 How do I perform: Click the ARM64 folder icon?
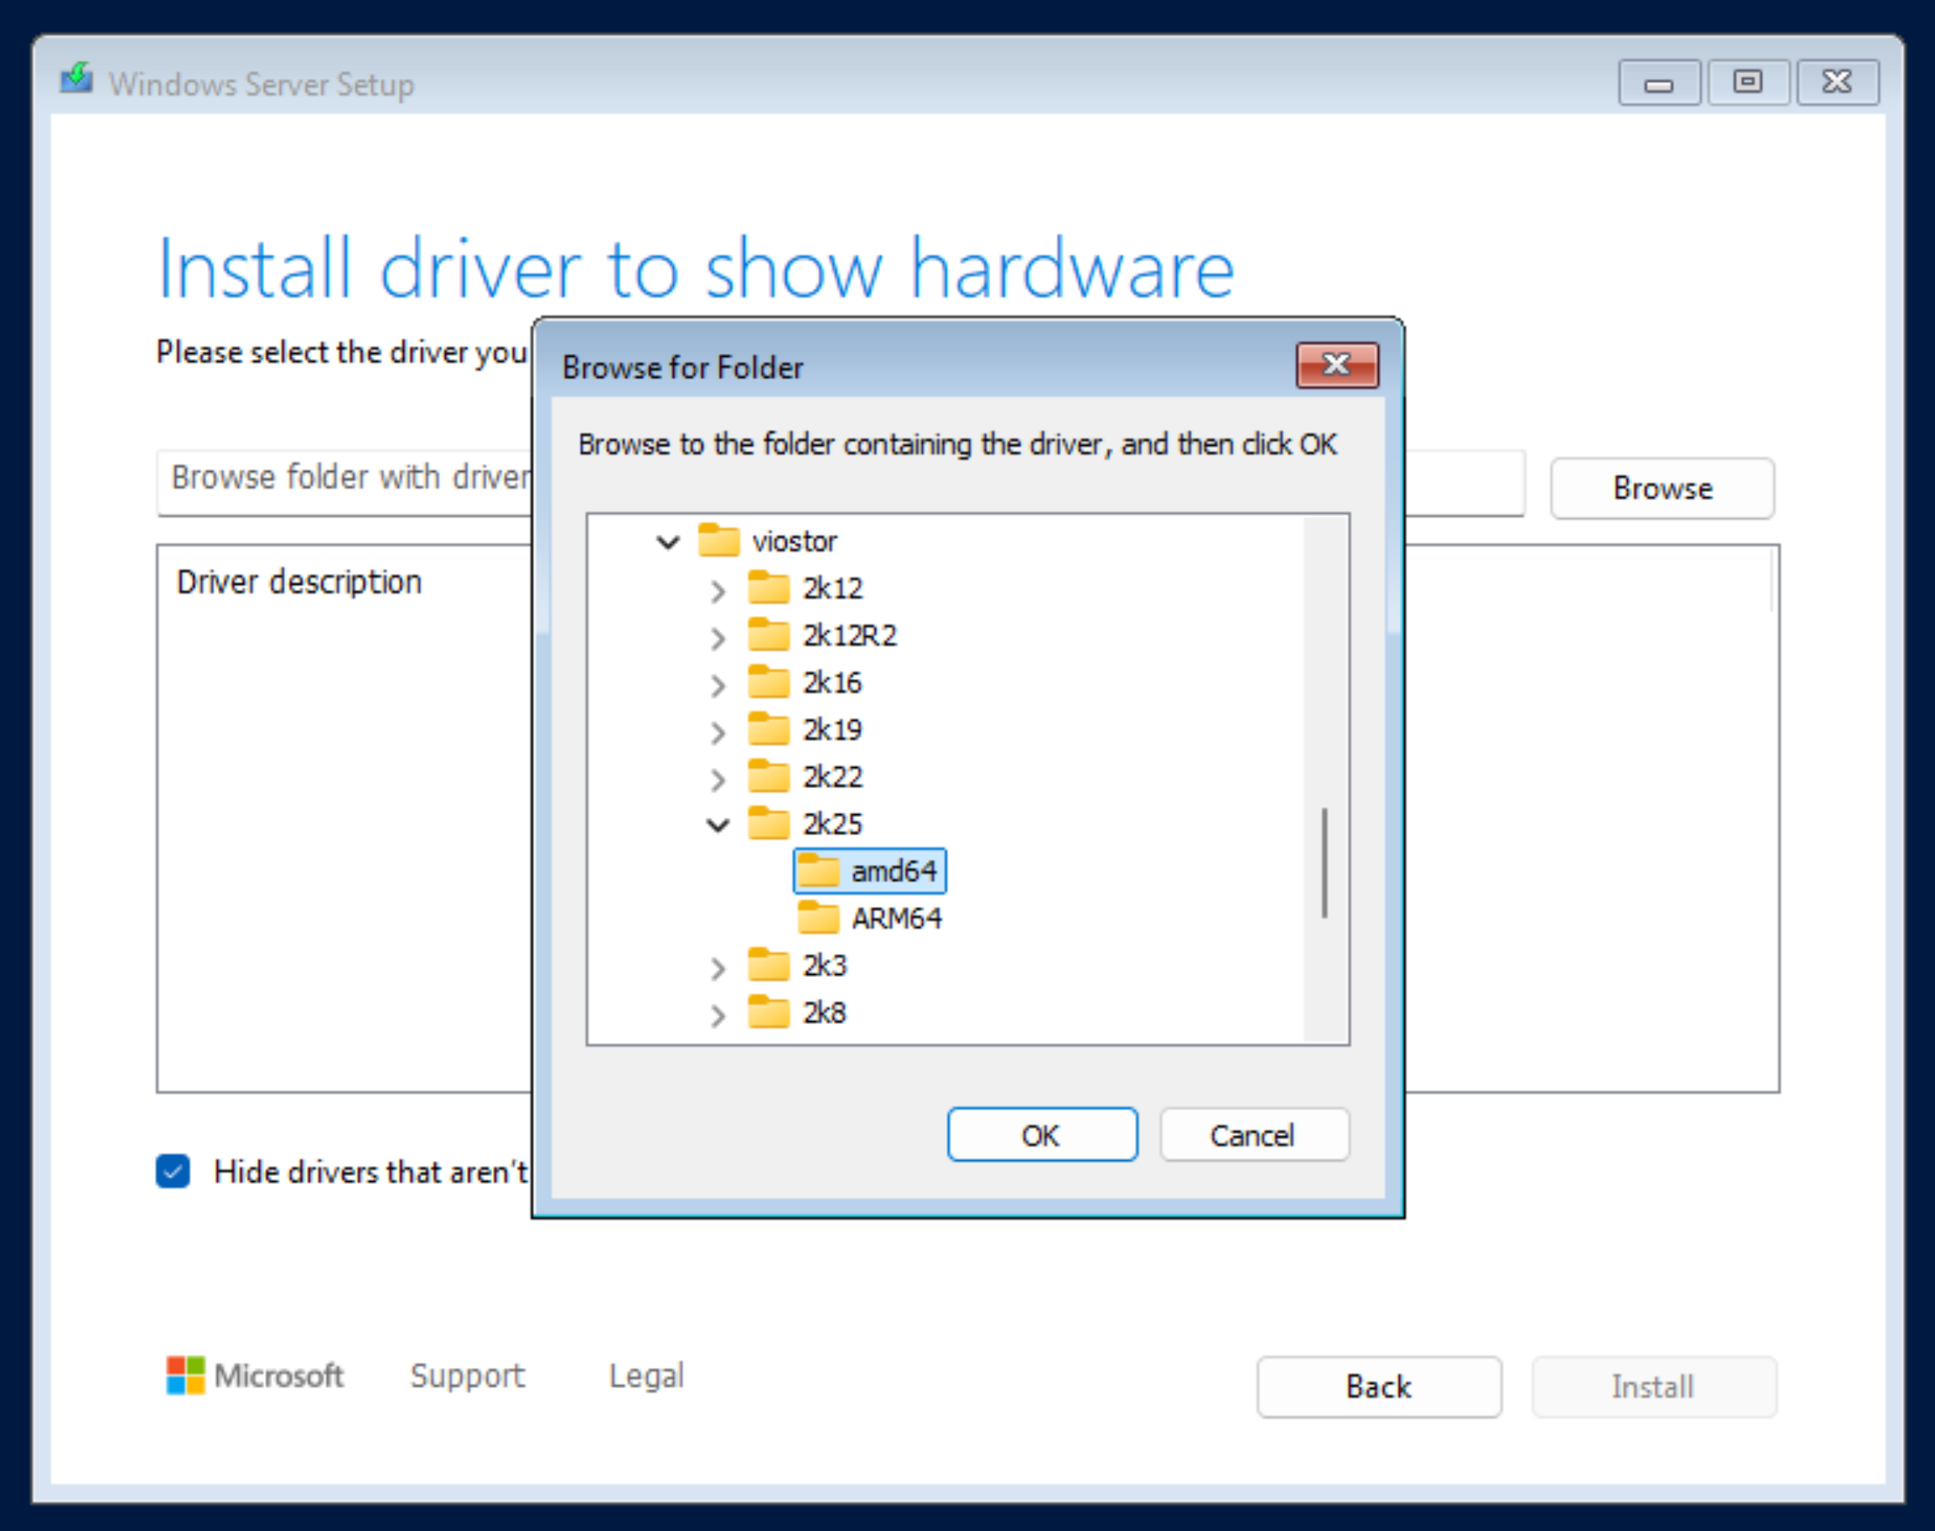(819, 918)
